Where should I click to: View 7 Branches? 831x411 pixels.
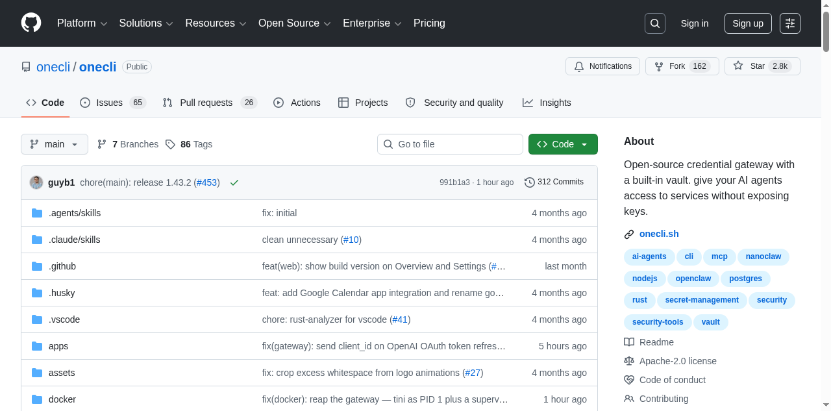pyautogui.click(x=128, y=144)
